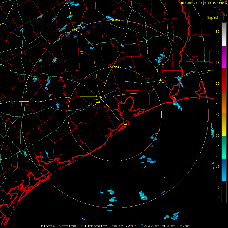
Task: Click the [kg/m2] units label
Action: coord(213,18)
